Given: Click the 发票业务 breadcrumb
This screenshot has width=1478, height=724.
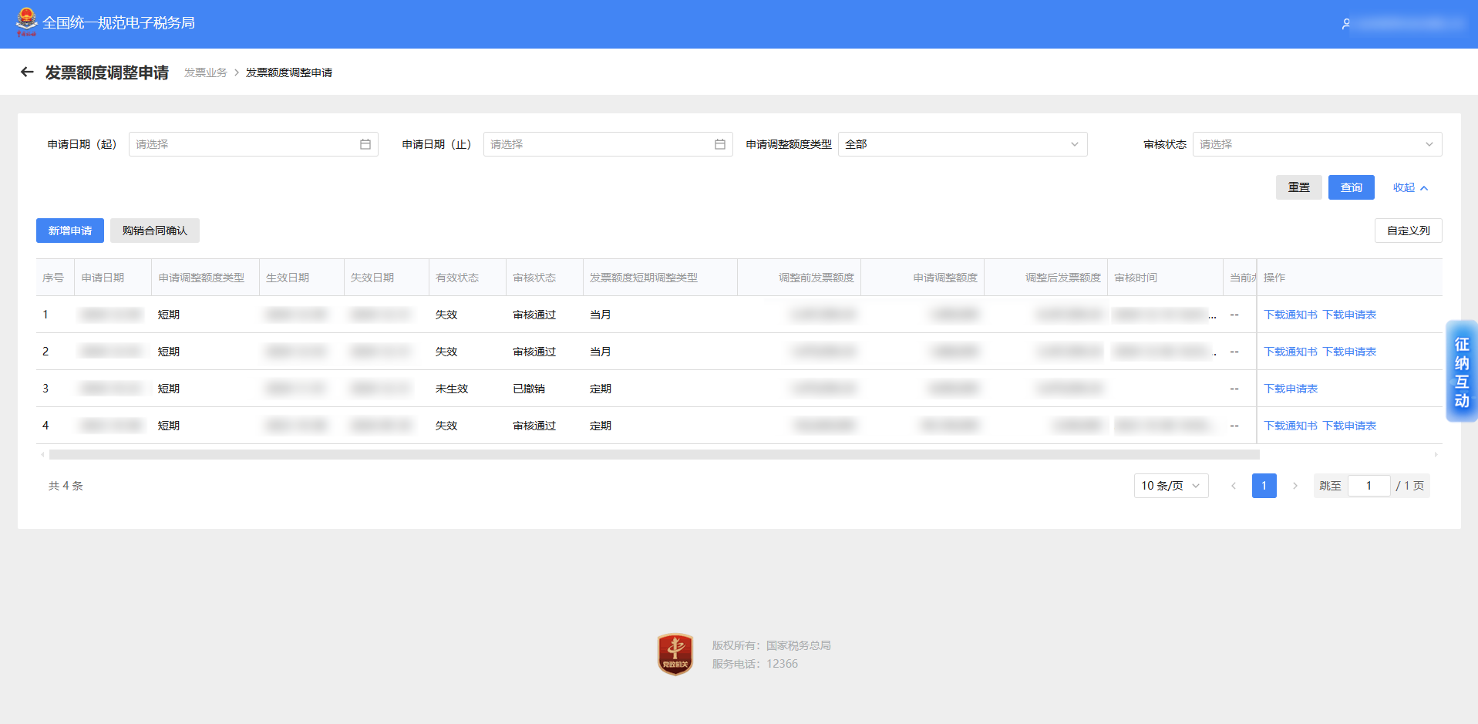Looking at the screenshot, I should tap(205, 72).
